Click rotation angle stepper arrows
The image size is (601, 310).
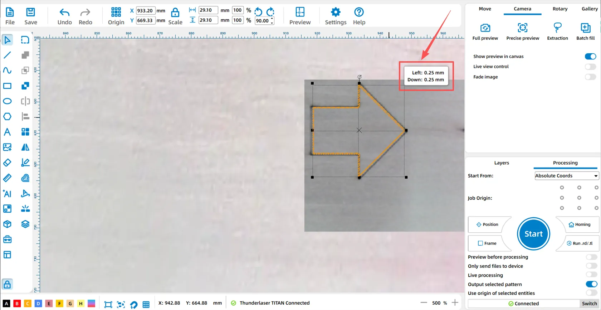click(272, 21)
